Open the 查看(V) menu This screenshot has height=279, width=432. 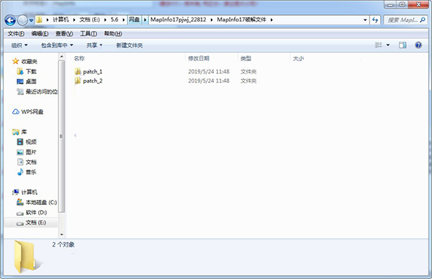point(64,34)
